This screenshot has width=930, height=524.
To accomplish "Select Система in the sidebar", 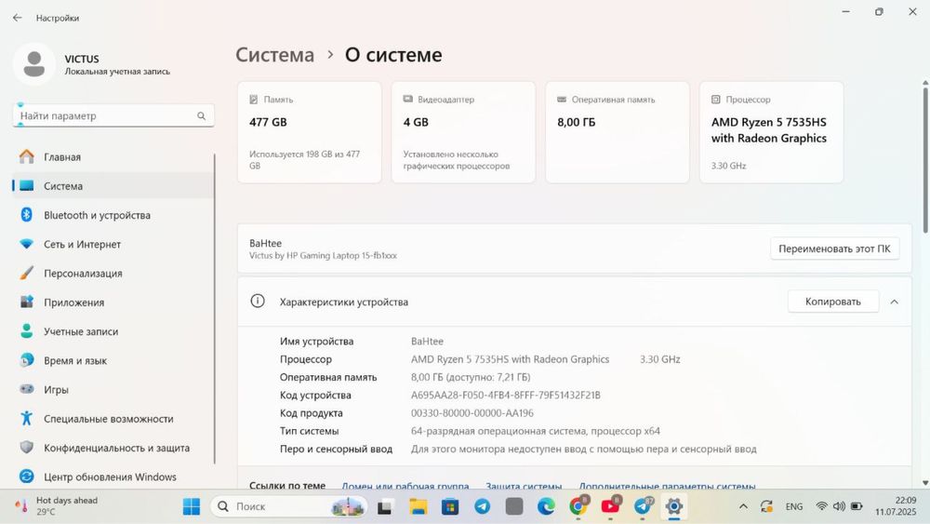I will (113, 186).
